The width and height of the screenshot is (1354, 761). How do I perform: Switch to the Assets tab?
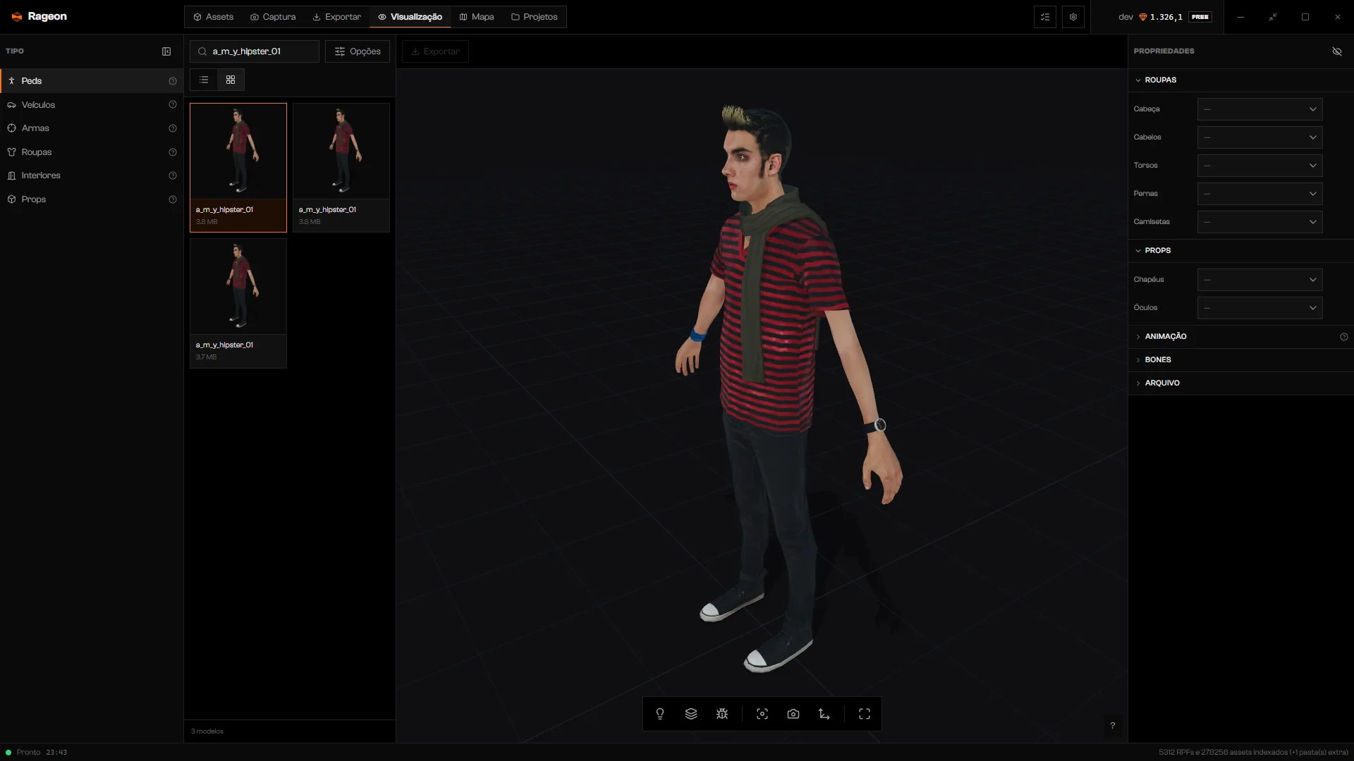tap(214, 17)
